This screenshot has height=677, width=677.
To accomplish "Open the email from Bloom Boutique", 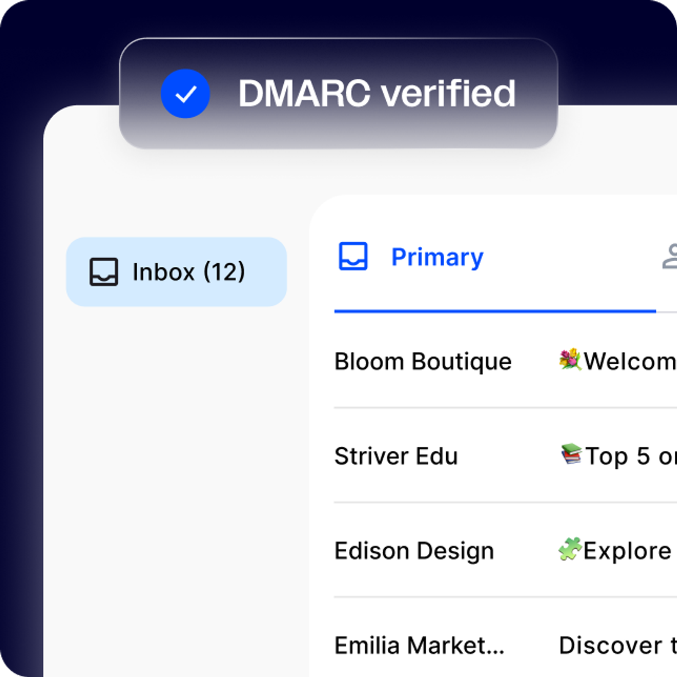I will 423,362.
